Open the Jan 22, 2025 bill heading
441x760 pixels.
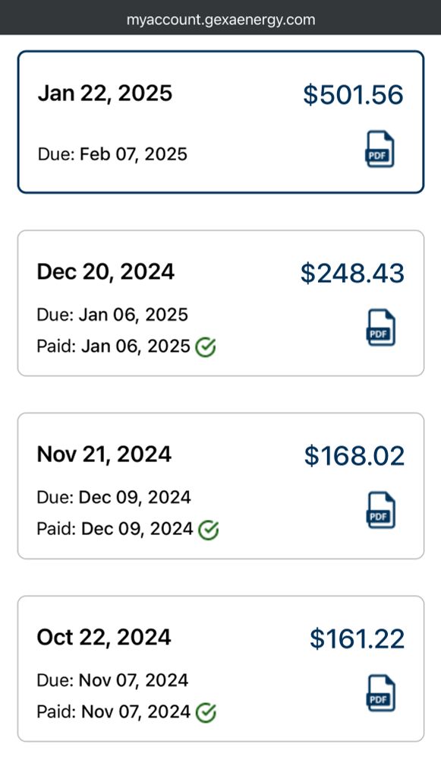coord(105,93)
